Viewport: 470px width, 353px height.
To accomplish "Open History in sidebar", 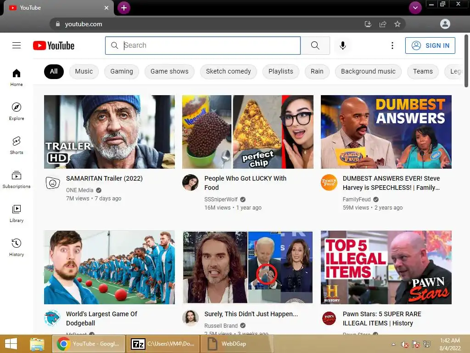I will coord(17,248).
